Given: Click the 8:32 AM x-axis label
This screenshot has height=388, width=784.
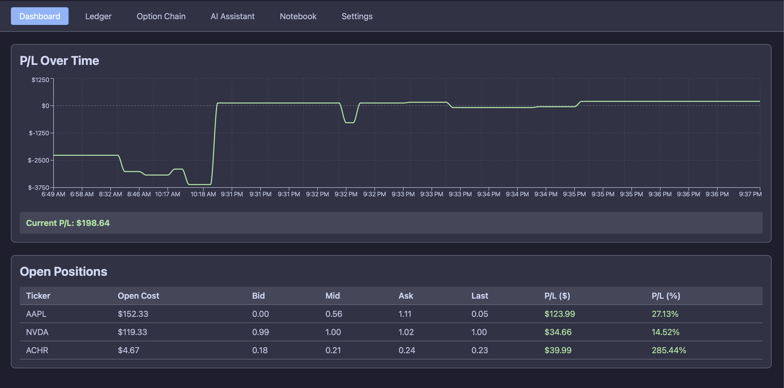Looking at the screenshot, I should point(110,194).
